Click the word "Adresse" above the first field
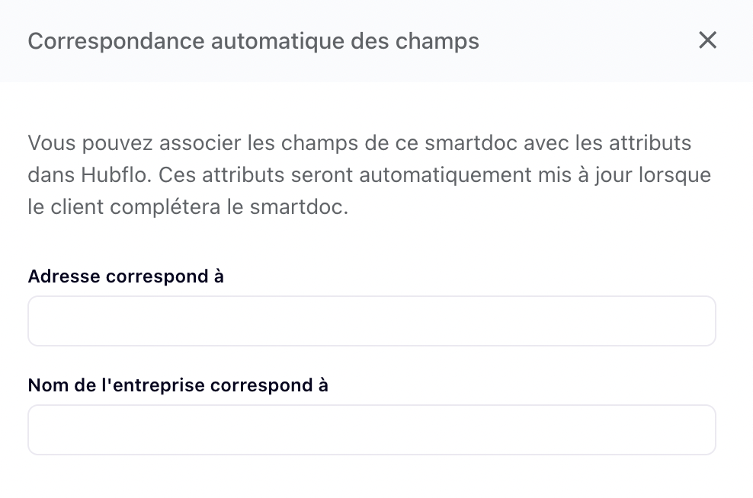Viewport: 753px width, 498px height. tap(64, 276)
